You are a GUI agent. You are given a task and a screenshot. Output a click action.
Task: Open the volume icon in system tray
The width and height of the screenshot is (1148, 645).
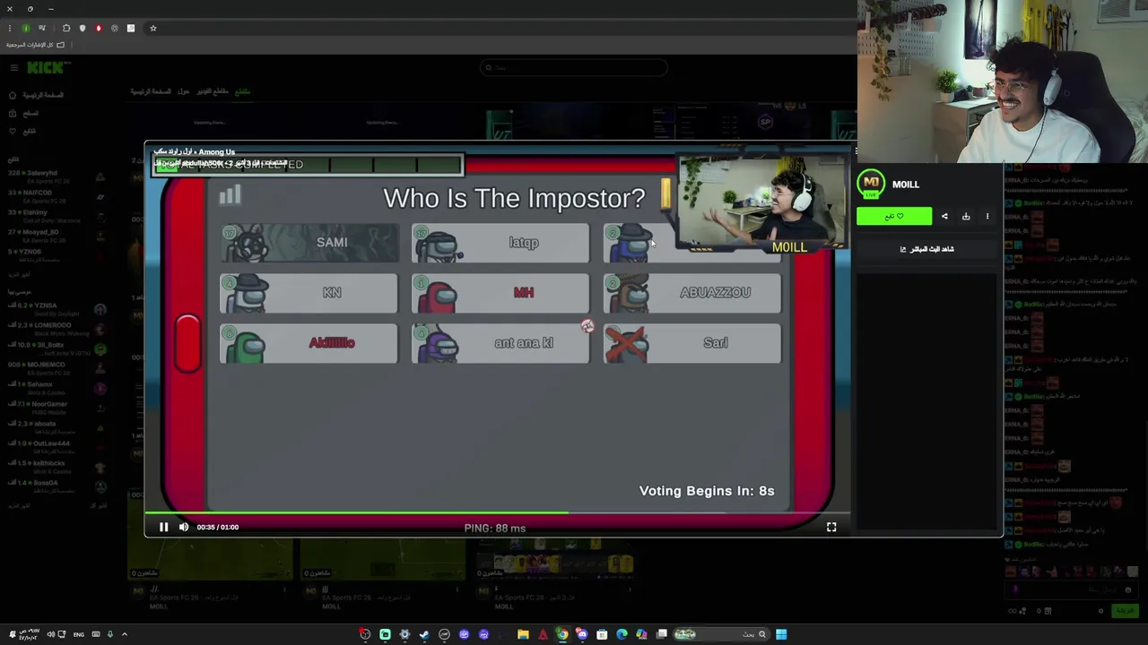(x=50, y=634)
